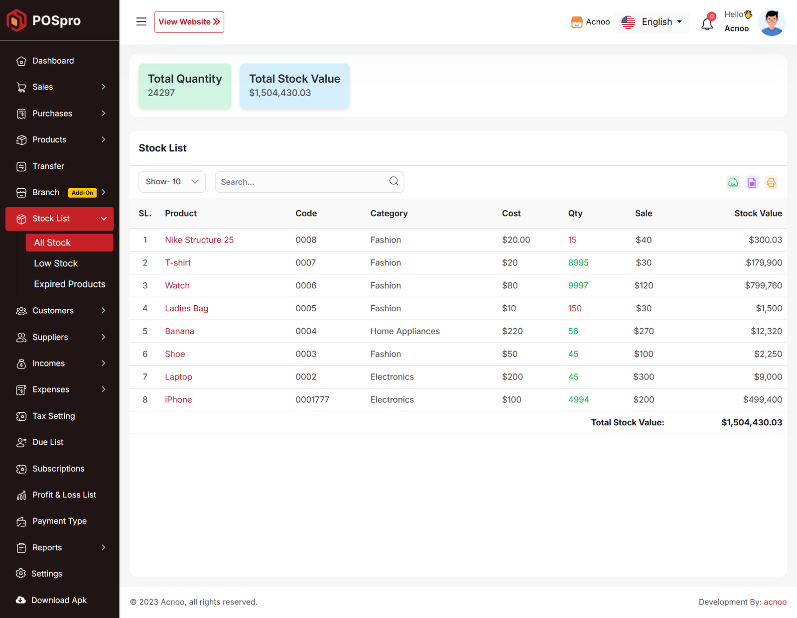
Task: Click the View Website button
Action: pyautogui.click(x=189, y=22)
